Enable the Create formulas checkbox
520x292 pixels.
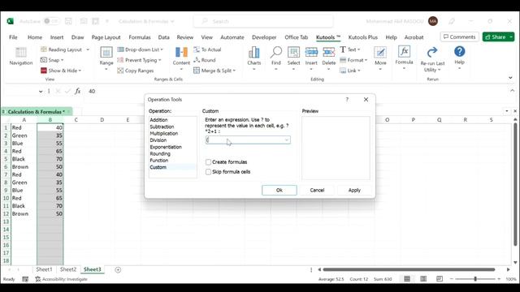[208, 162]
